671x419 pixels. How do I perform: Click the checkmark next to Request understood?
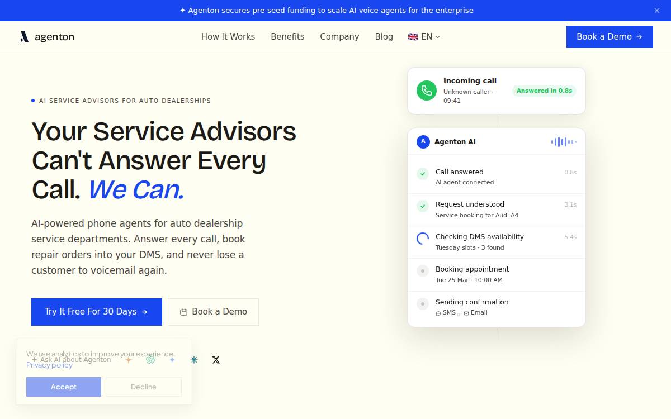pos(423,206)
